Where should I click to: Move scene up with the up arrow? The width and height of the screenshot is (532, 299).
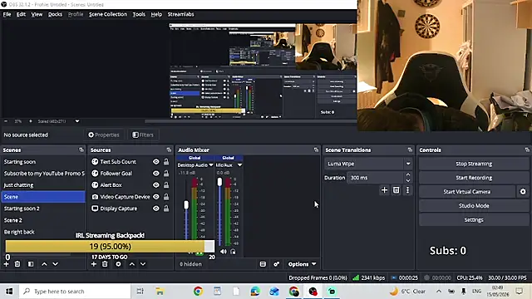point(44,264)
